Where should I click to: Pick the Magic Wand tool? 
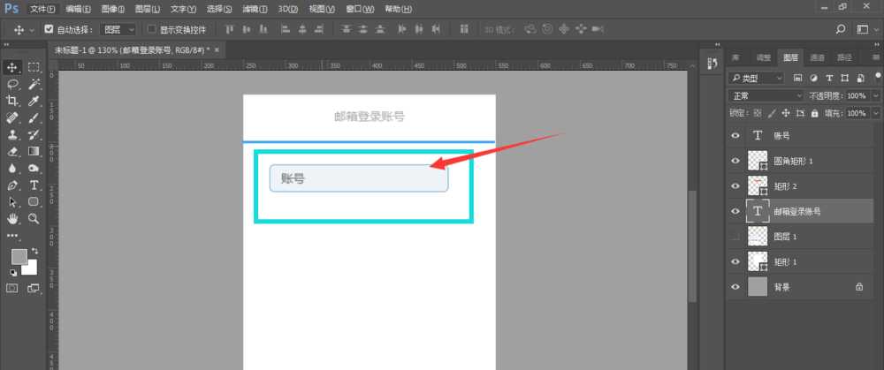(x=34, y=84)
